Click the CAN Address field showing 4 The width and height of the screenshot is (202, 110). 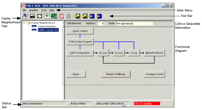[x=101, y=24]
